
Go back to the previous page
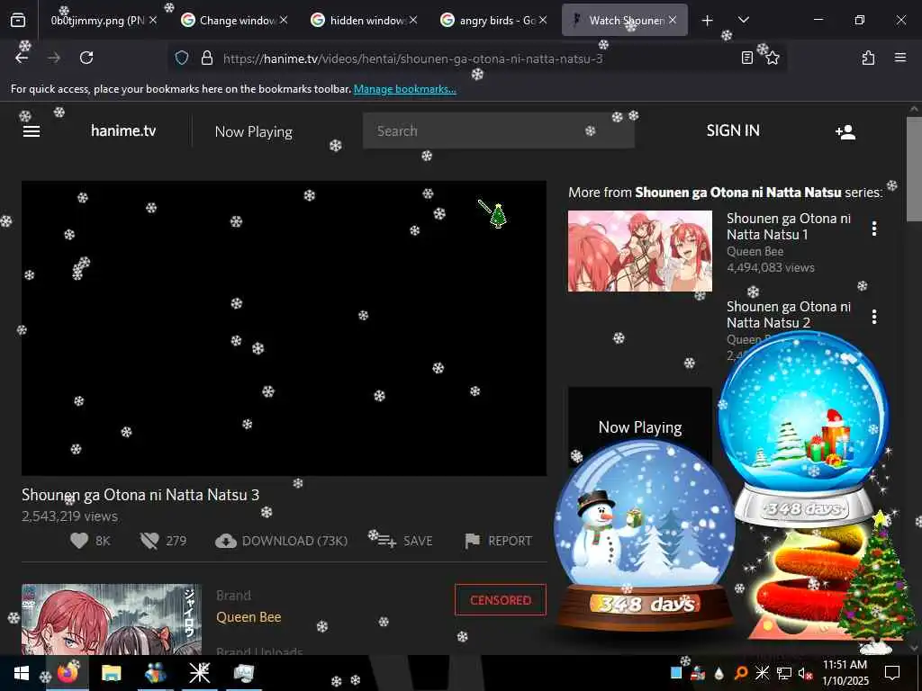pyautogui.click(x=22, y=58)
